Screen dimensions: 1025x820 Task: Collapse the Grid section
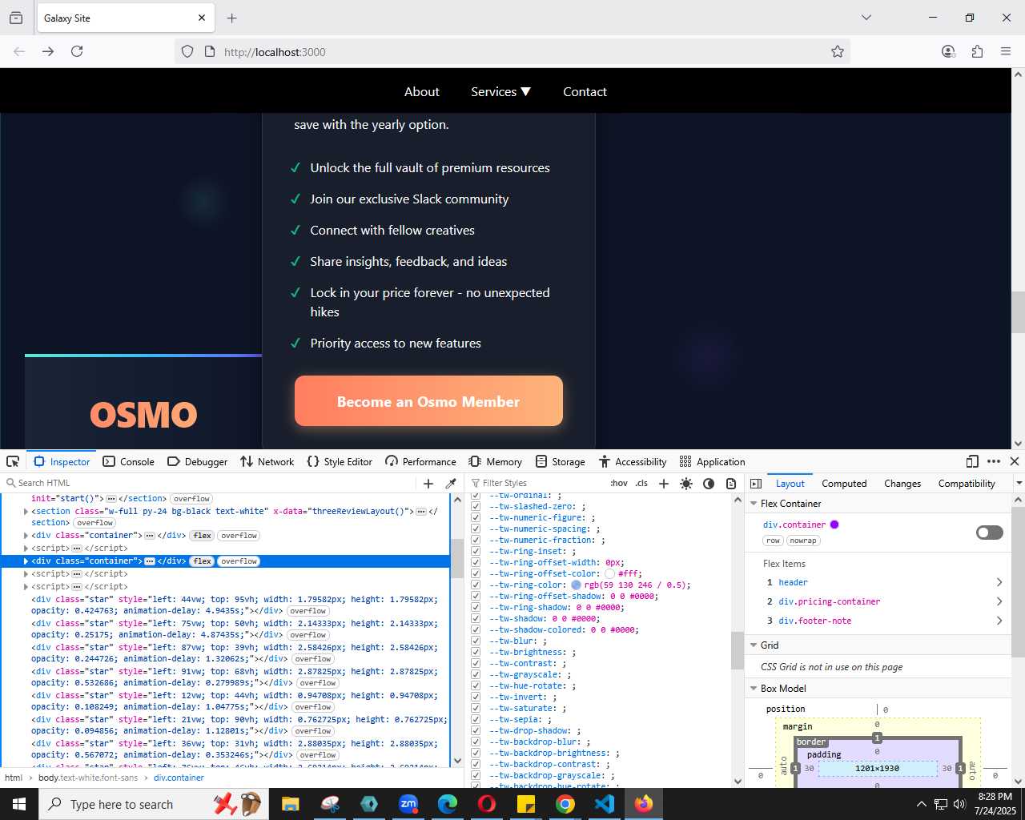[x=754, y=645]
